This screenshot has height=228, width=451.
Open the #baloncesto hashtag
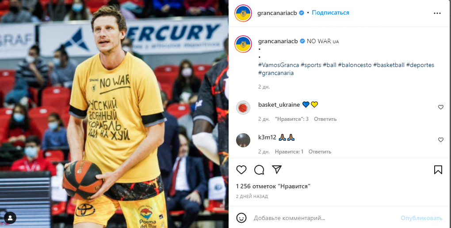(x=355, y=65)
